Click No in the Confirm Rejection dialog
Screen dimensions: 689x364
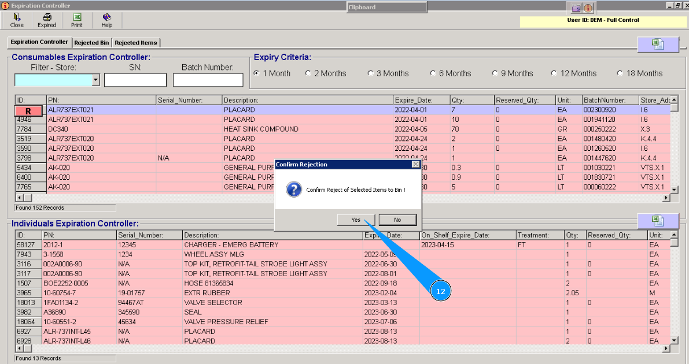[x=397, y=220]
